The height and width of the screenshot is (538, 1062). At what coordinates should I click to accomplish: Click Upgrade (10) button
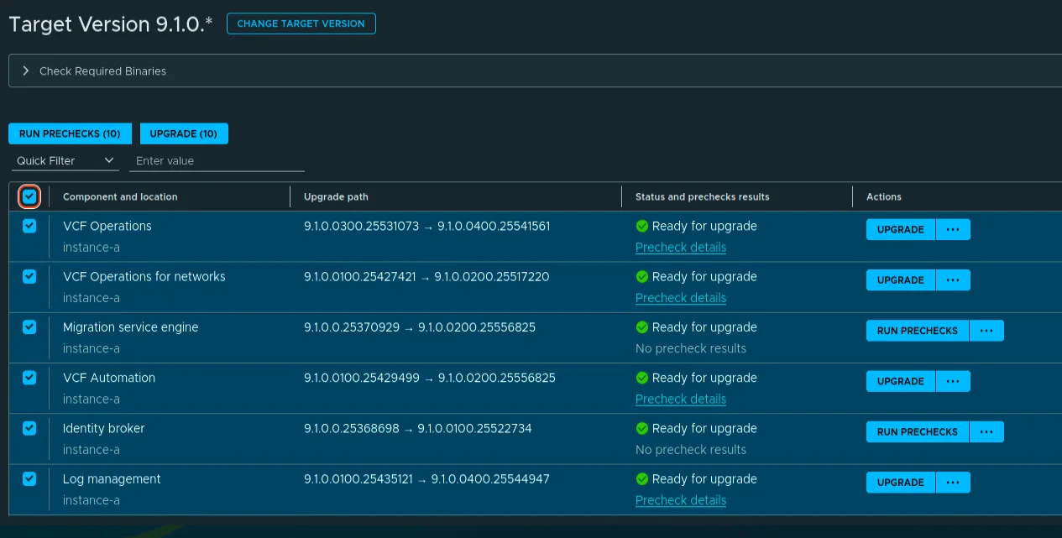(183, 133)
